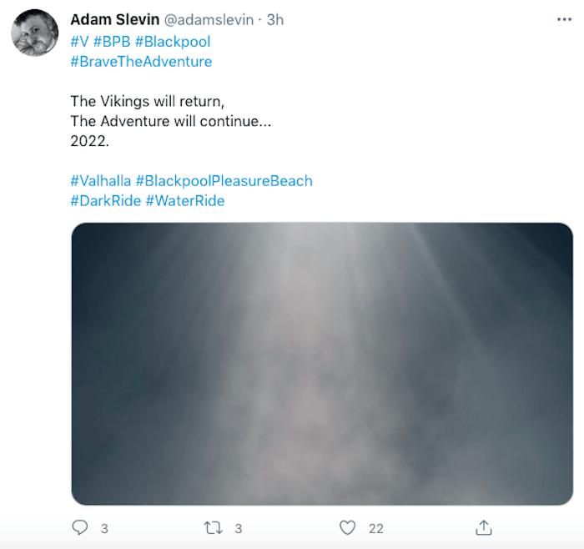Retweet this post using the arrows icon

pos(214,527)
